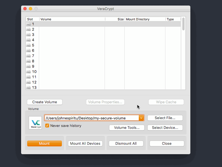This screenshot has height=167, width=222.
Task: Select slot number 7 in list
Action: tap(103, 56)
